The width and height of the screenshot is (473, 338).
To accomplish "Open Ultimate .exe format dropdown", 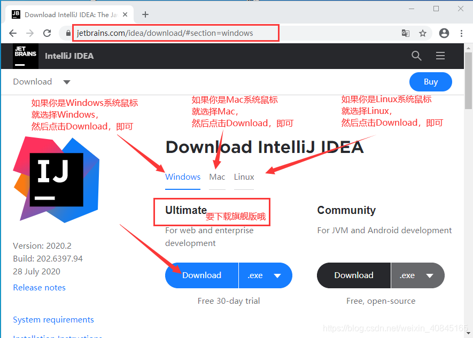I will [266, 275].
